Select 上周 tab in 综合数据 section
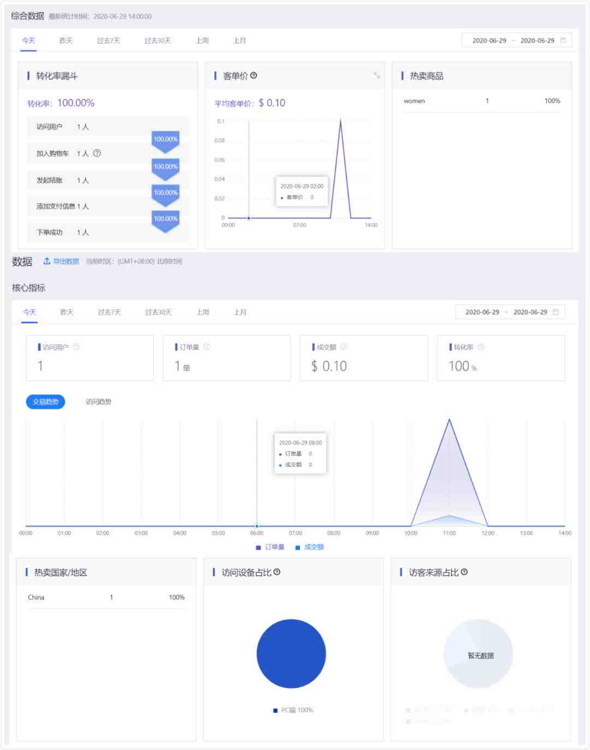This screenshot has height=750, width=590. [x=203, y=40]
